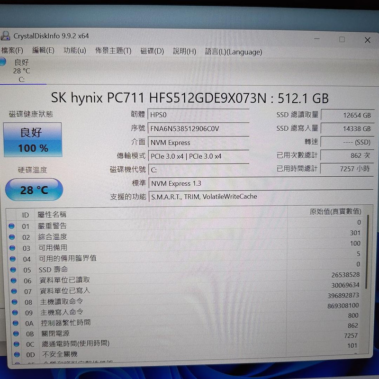Click the drive letter field C:

(x=199, y=170)
